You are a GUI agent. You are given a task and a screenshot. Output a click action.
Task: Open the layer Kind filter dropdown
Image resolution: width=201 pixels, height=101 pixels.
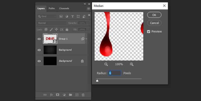[47, 16]
